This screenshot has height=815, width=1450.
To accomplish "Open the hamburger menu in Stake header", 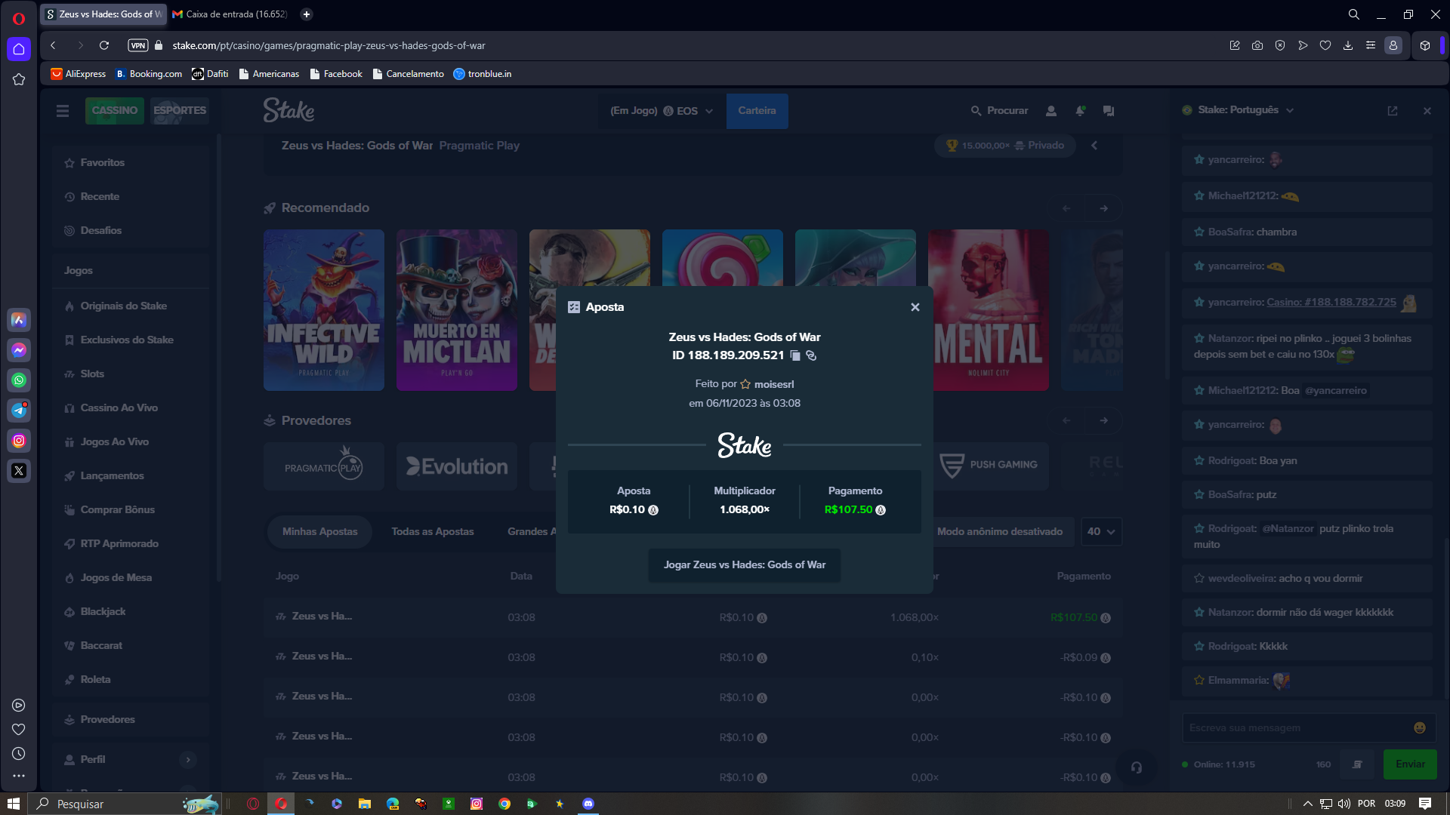I will click(63, 111).
